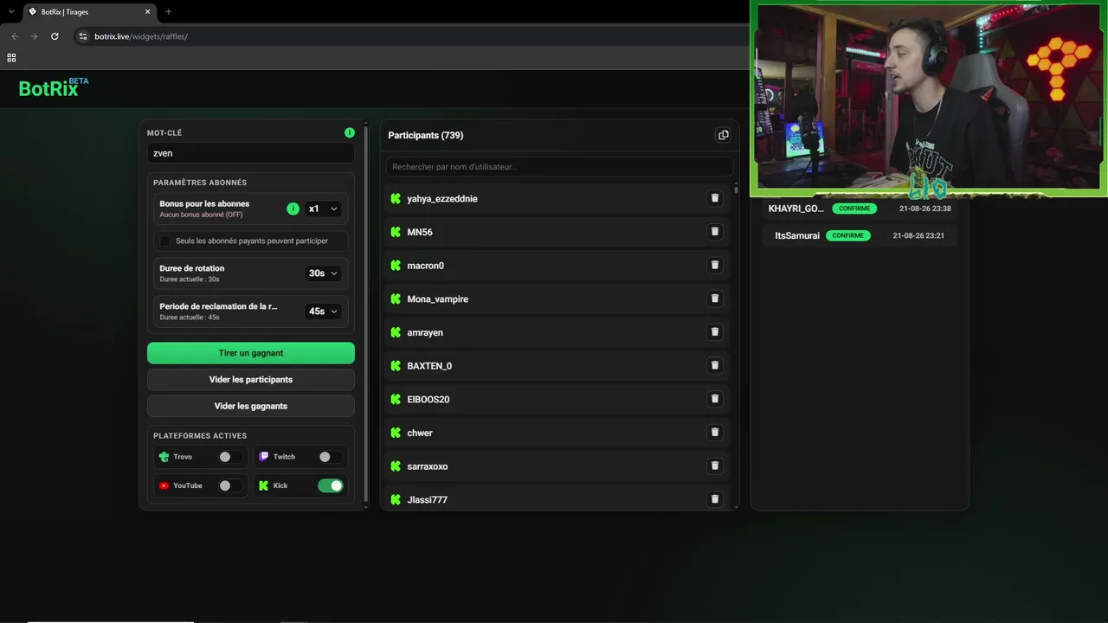Open subscriber bonus x1 dropdown
The image size is (1108, 623).
[x=323, y=209]
